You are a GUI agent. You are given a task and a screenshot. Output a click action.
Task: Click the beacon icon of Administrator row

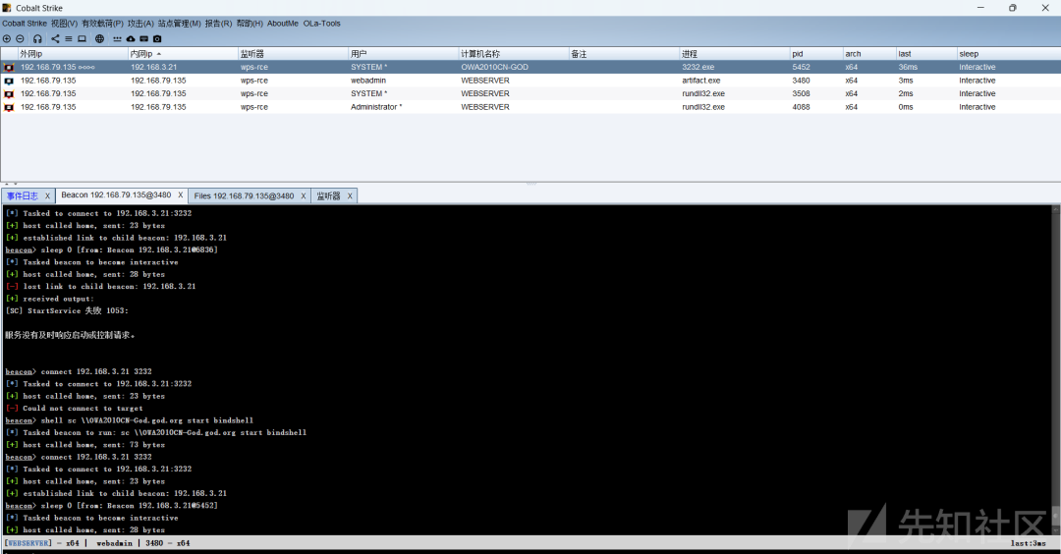coord(9,107)
